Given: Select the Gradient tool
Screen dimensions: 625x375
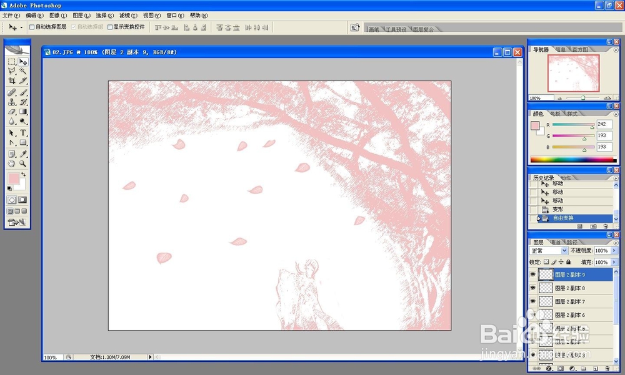Looking at the screenshot, I should [23, 112].
